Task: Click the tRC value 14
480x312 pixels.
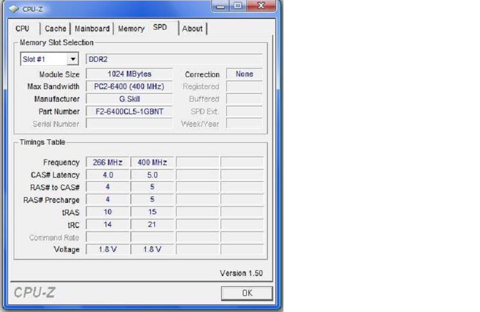Action: tap(107, 225)
